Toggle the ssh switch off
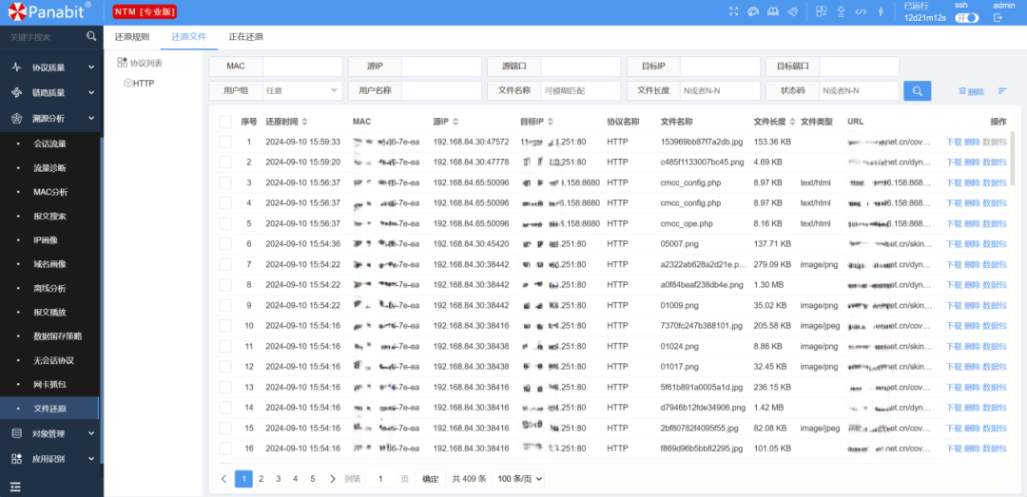This screenshot has width=1027, height=497. 967,18
